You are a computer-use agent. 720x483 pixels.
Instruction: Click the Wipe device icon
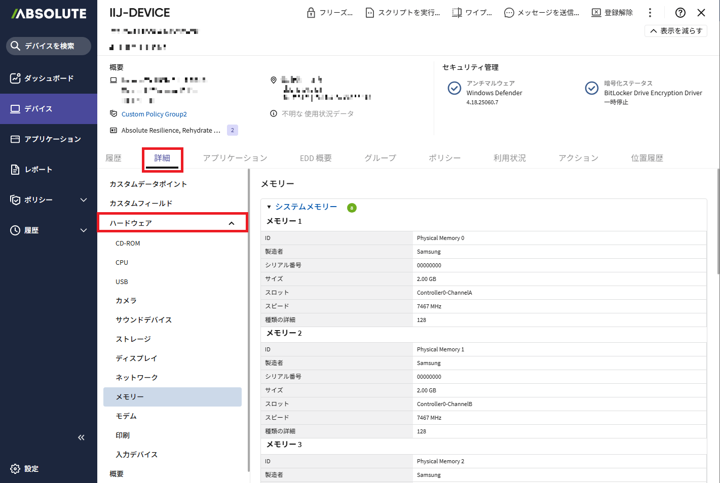tap(457, 13)
